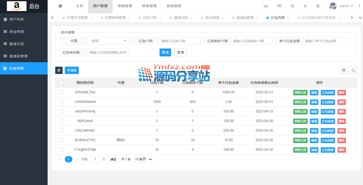Click the dark table refresh button

(59, 70)
